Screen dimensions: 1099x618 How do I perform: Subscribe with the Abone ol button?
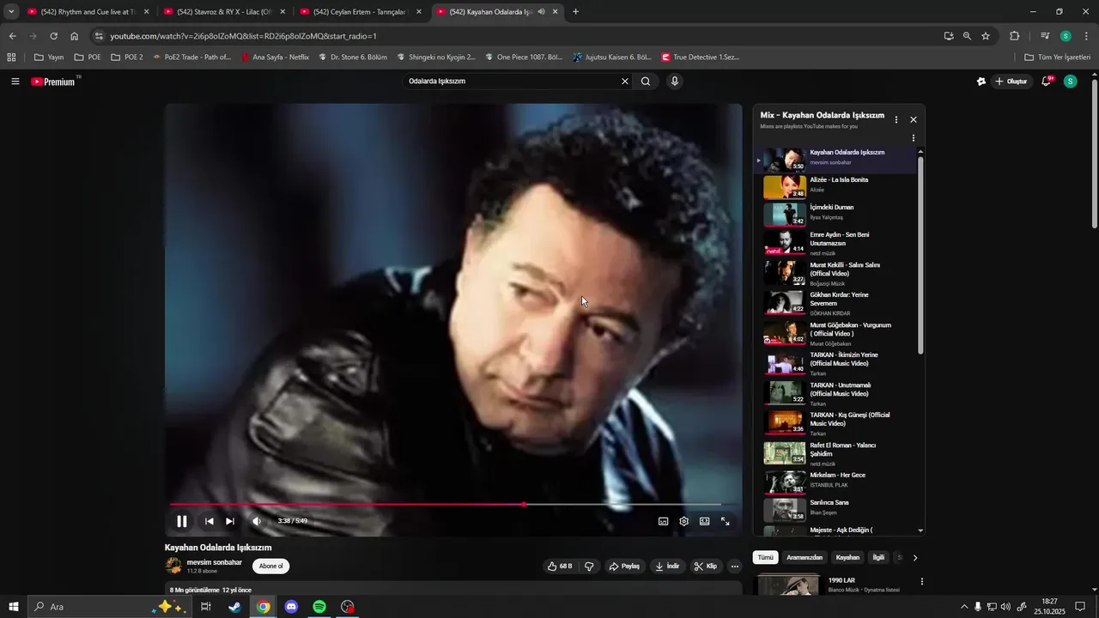tap(270, 566)
